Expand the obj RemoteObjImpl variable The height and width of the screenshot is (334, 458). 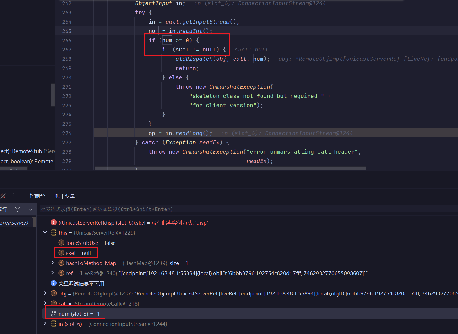[45, 293]
